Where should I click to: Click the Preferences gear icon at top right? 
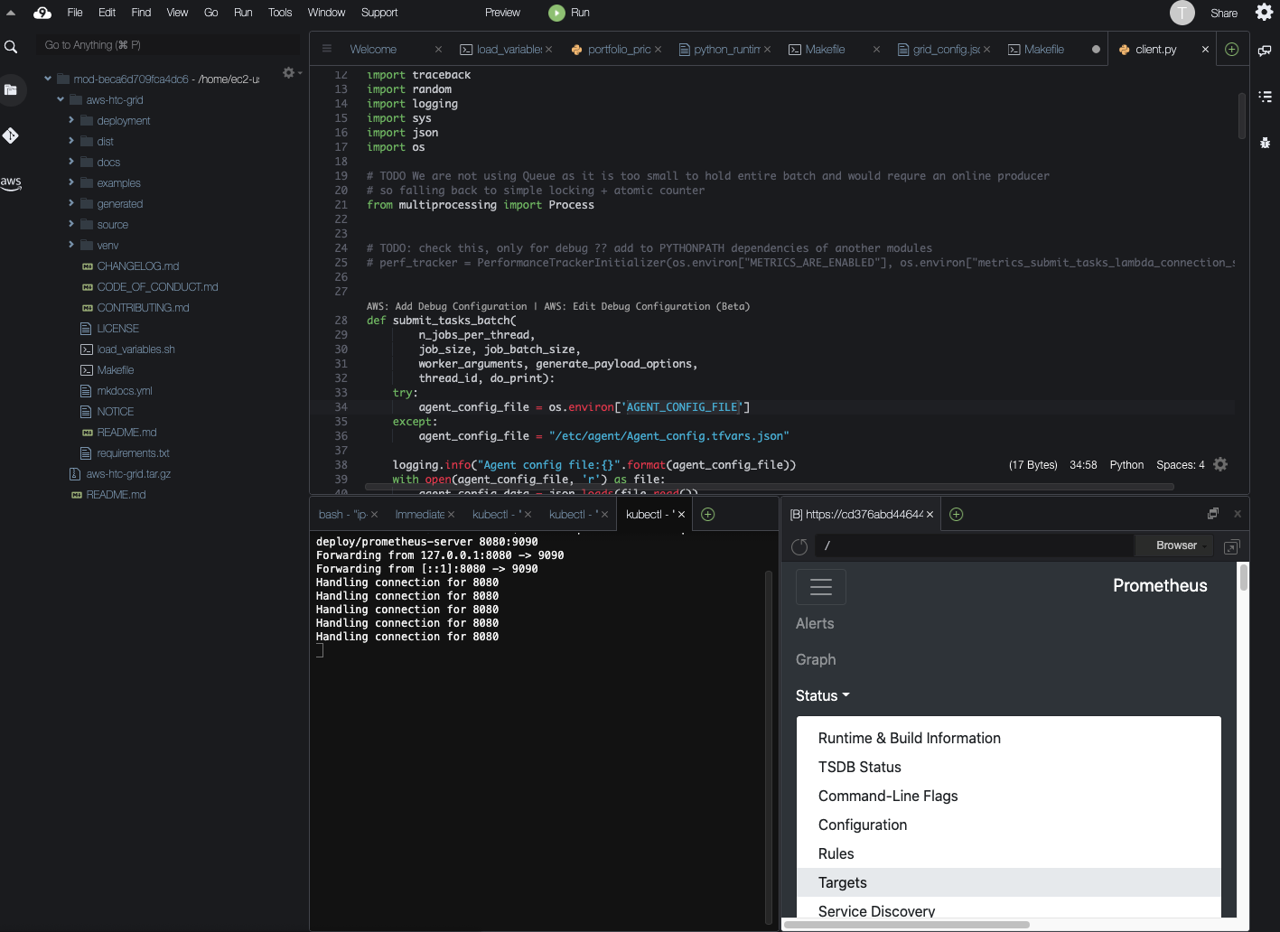(x=1264, y=13)
